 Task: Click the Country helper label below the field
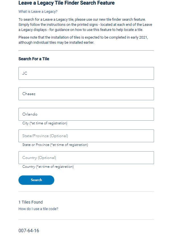tap(48, 167)
